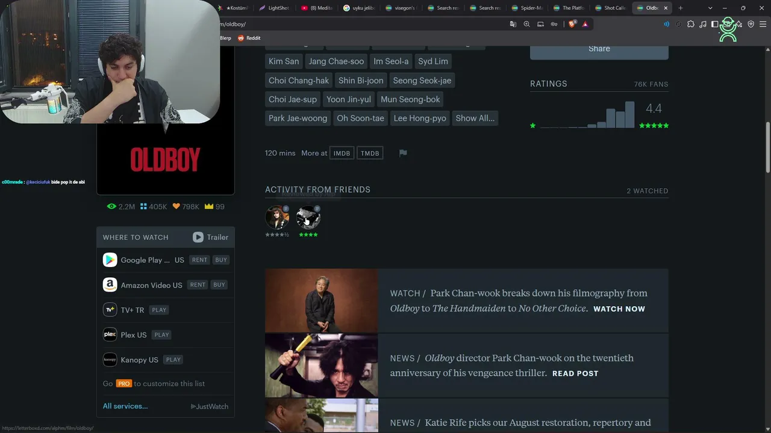The image size is (771, 433).
Task: Click the report flag icon beside TMDB
Action: click(x=403, y=153)
